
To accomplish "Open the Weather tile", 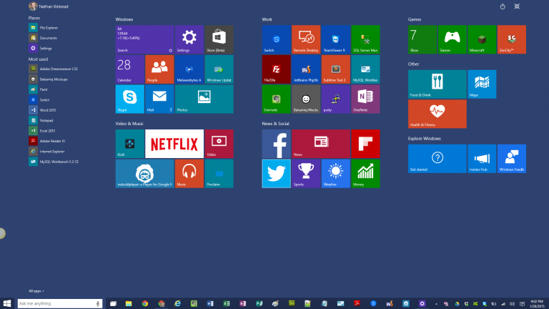I will 335,173.
